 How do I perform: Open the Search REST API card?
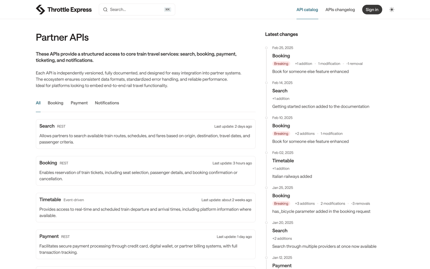[146, 134]
